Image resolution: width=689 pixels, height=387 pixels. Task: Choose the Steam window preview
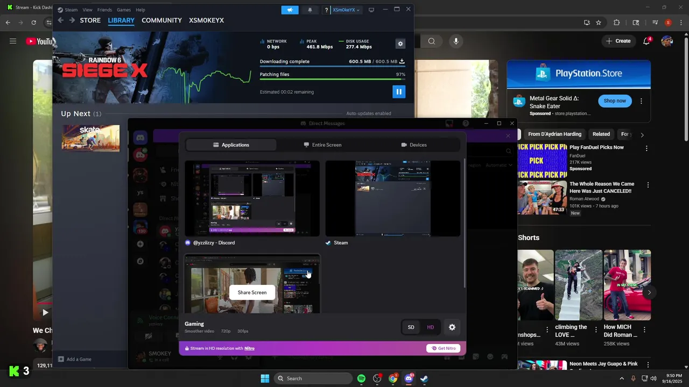(x=393, y=198)
